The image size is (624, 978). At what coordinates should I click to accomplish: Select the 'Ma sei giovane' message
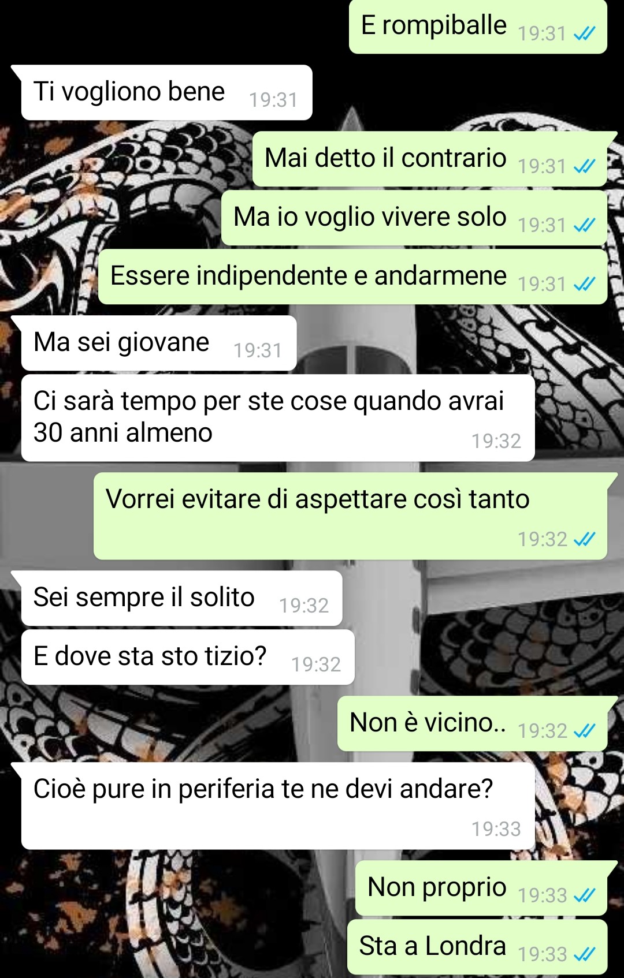click(x=159, y=343)
